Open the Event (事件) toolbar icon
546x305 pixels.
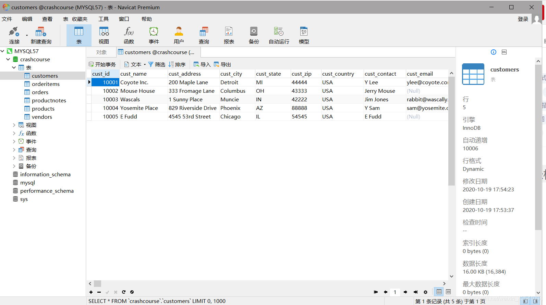click(x=154, y=35)
